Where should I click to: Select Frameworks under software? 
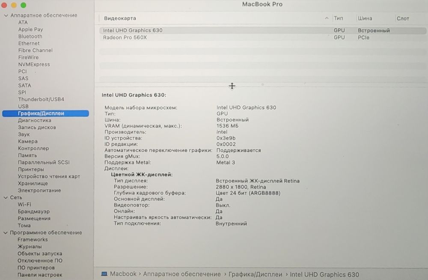point(33,240)
